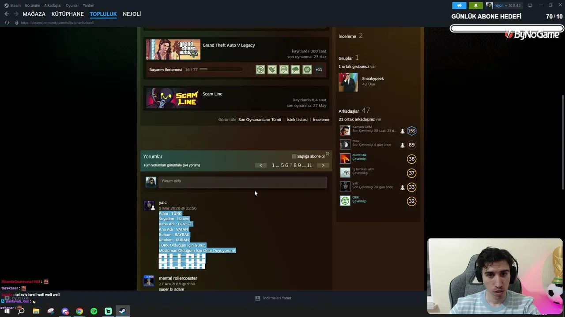Go back with the browser back arrow

7,14
